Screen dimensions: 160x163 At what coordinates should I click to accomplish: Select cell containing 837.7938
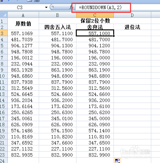click(23, 82)
